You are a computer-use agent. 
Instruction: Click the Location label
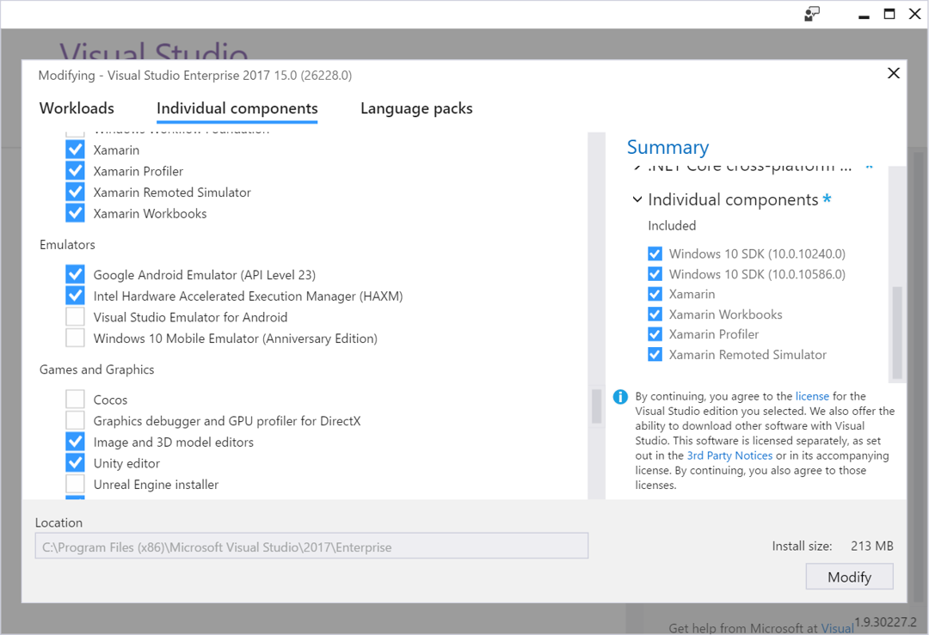pyautogui.click(x=58, y=522)
